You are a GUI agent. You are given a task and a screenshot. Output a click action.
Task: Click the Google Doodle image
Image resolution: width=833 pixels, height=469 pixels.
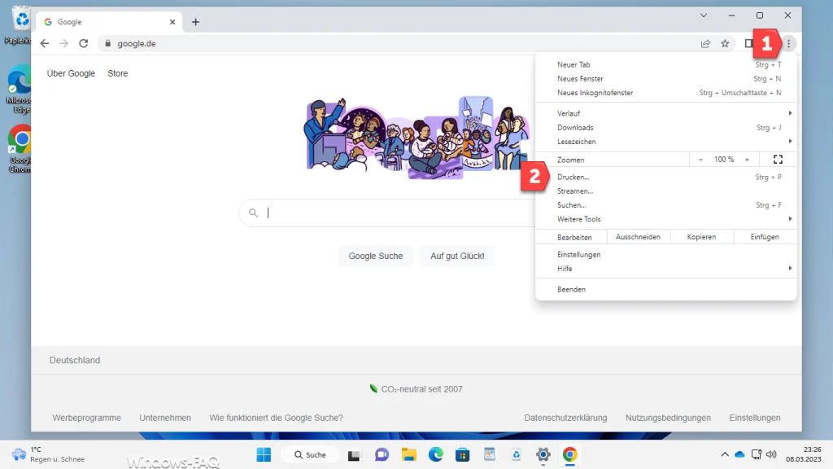click(417, 137)
